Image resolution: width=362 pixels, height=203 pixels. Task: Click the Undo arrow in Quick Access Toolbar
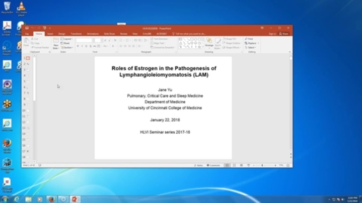(x=33, y=28)
